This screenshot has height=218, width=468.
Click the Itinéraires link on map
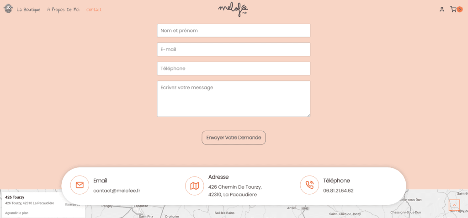pyautogui.click(x=73, y=205)
